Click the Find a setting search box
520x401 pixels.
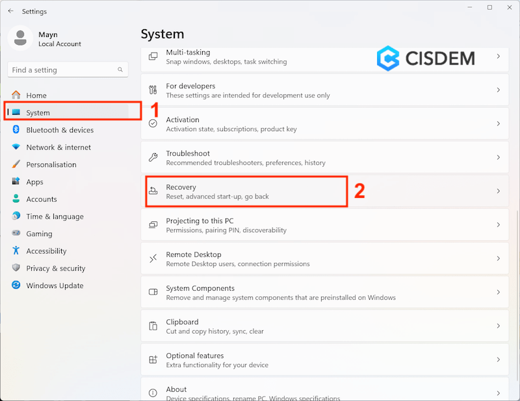point(64,70)
